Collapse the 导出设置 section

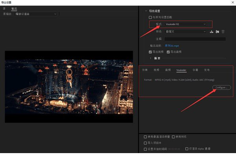(x=146, y=11)
